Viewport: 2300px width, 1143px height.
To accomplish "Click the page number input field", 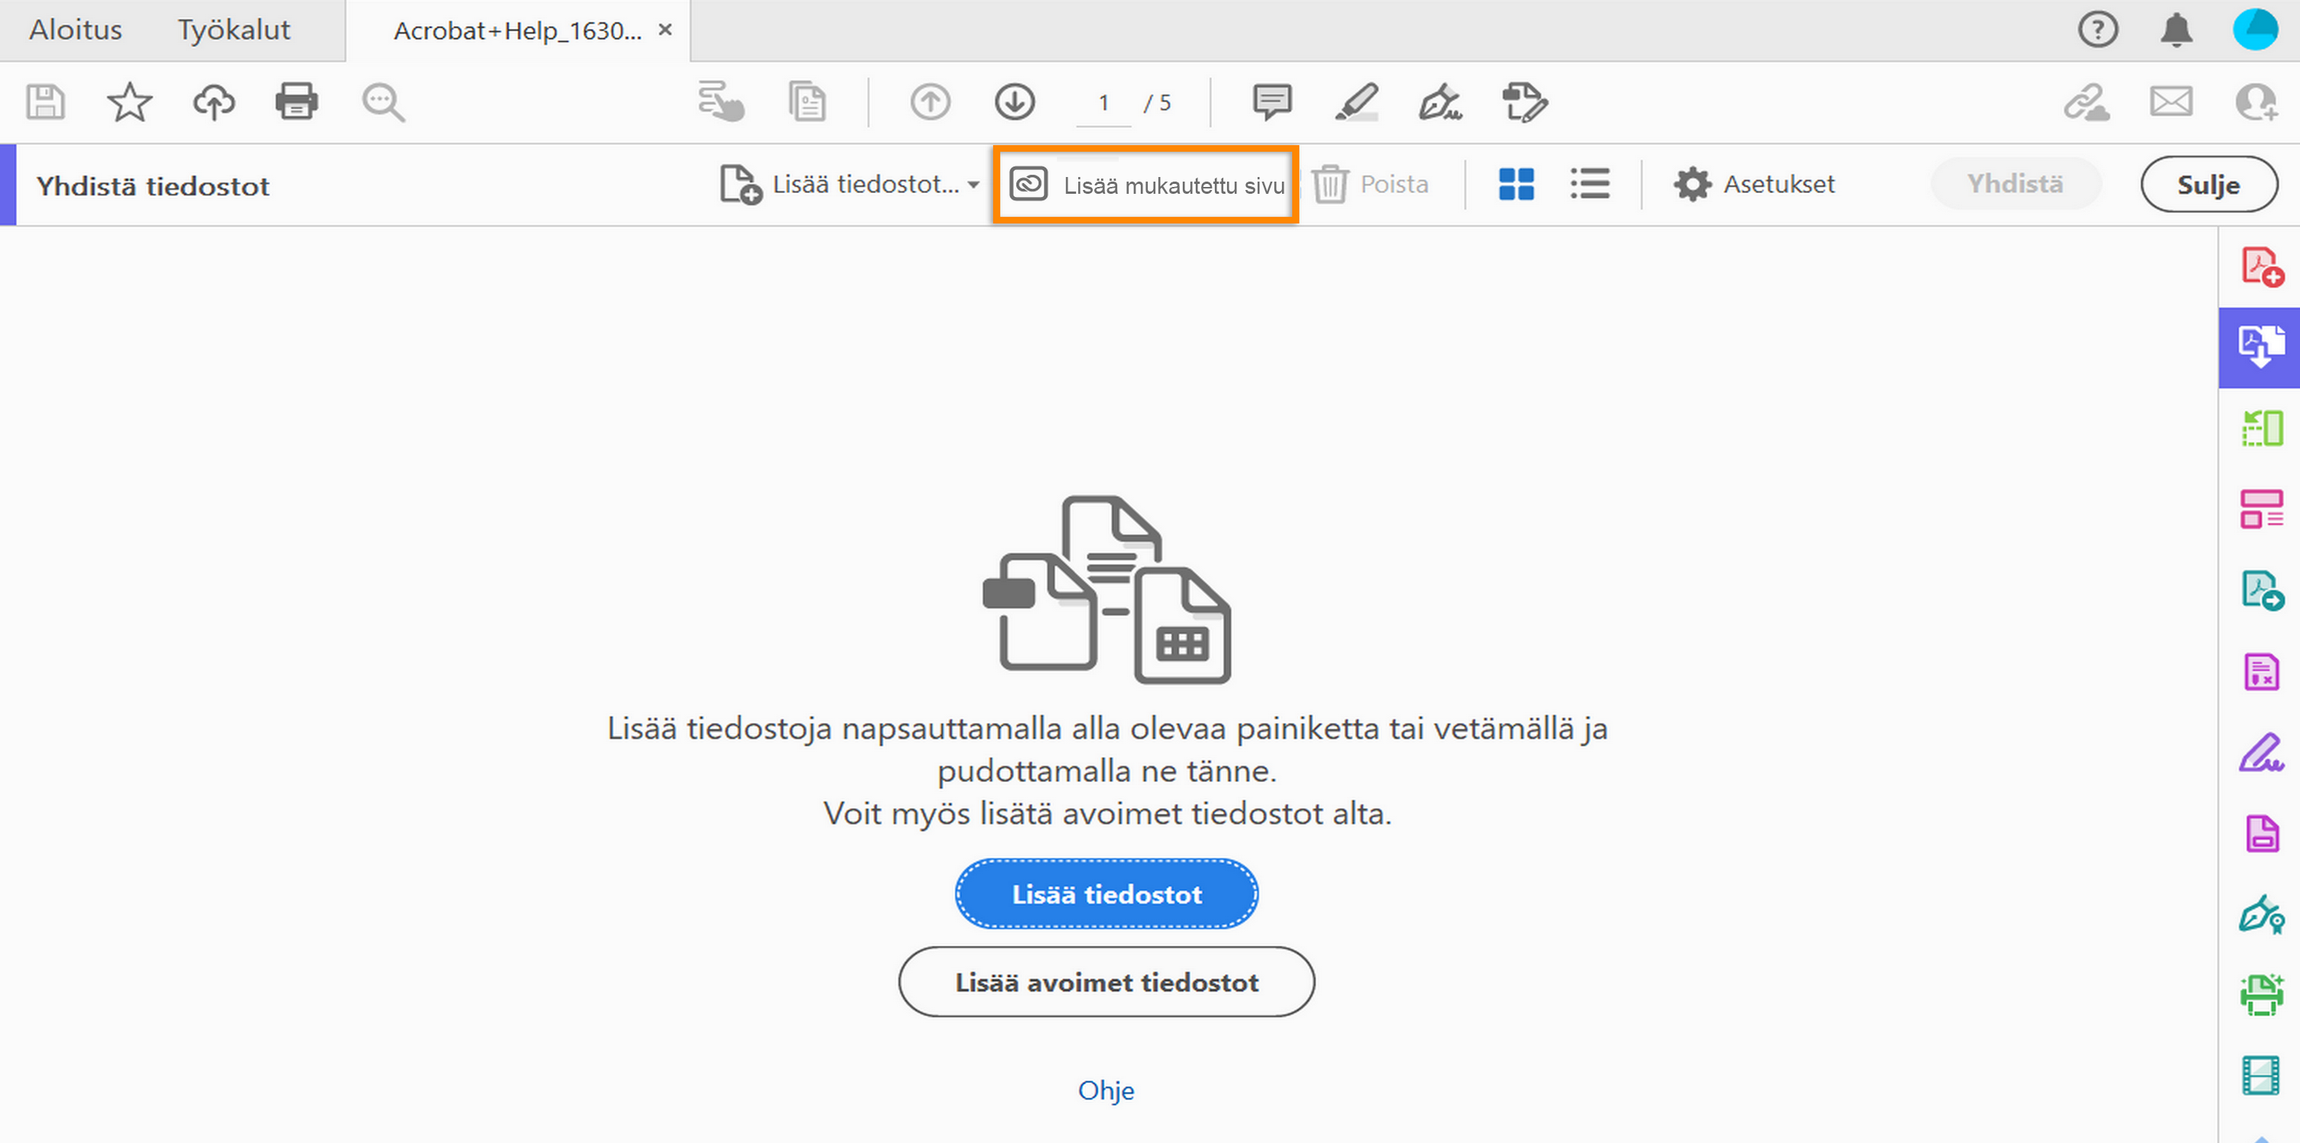I will [1103, 104].
